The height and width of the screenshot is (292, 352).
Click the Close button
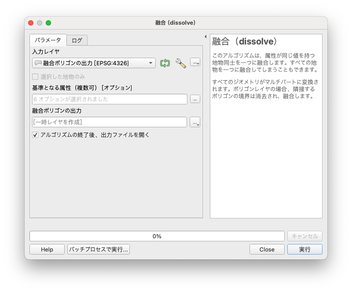(267, 249)
